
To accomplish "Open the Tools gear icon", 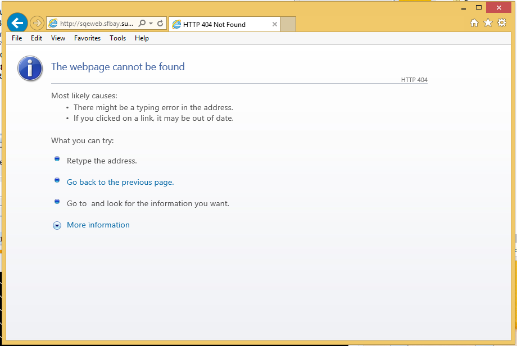I will [x=501, y=23].
